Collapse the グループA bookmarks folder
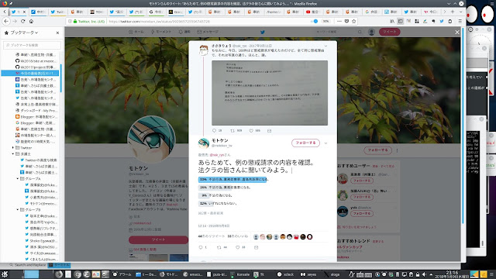 [x=18, y=179]
